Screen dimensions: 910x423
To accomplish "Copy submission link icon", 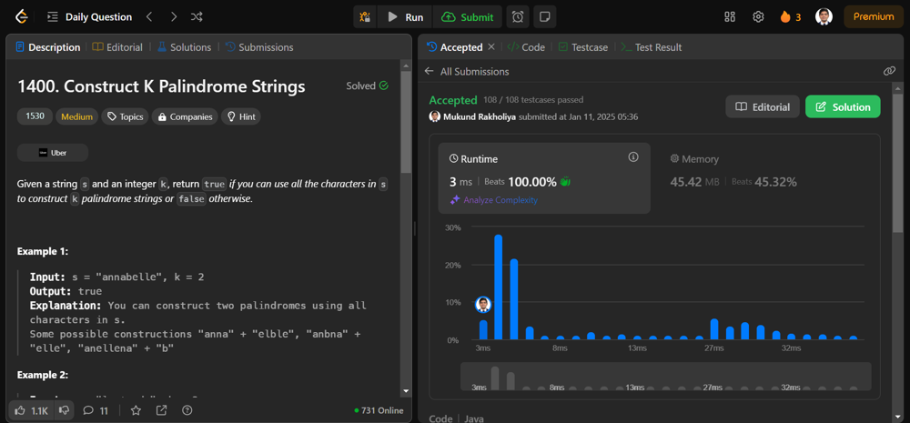I will pos(889,71).
